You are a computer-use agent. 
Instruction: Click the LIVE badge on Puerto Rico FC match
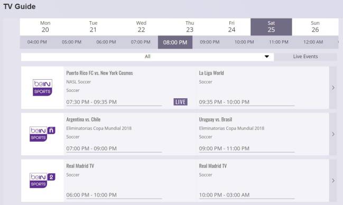[x=180, y=102]
